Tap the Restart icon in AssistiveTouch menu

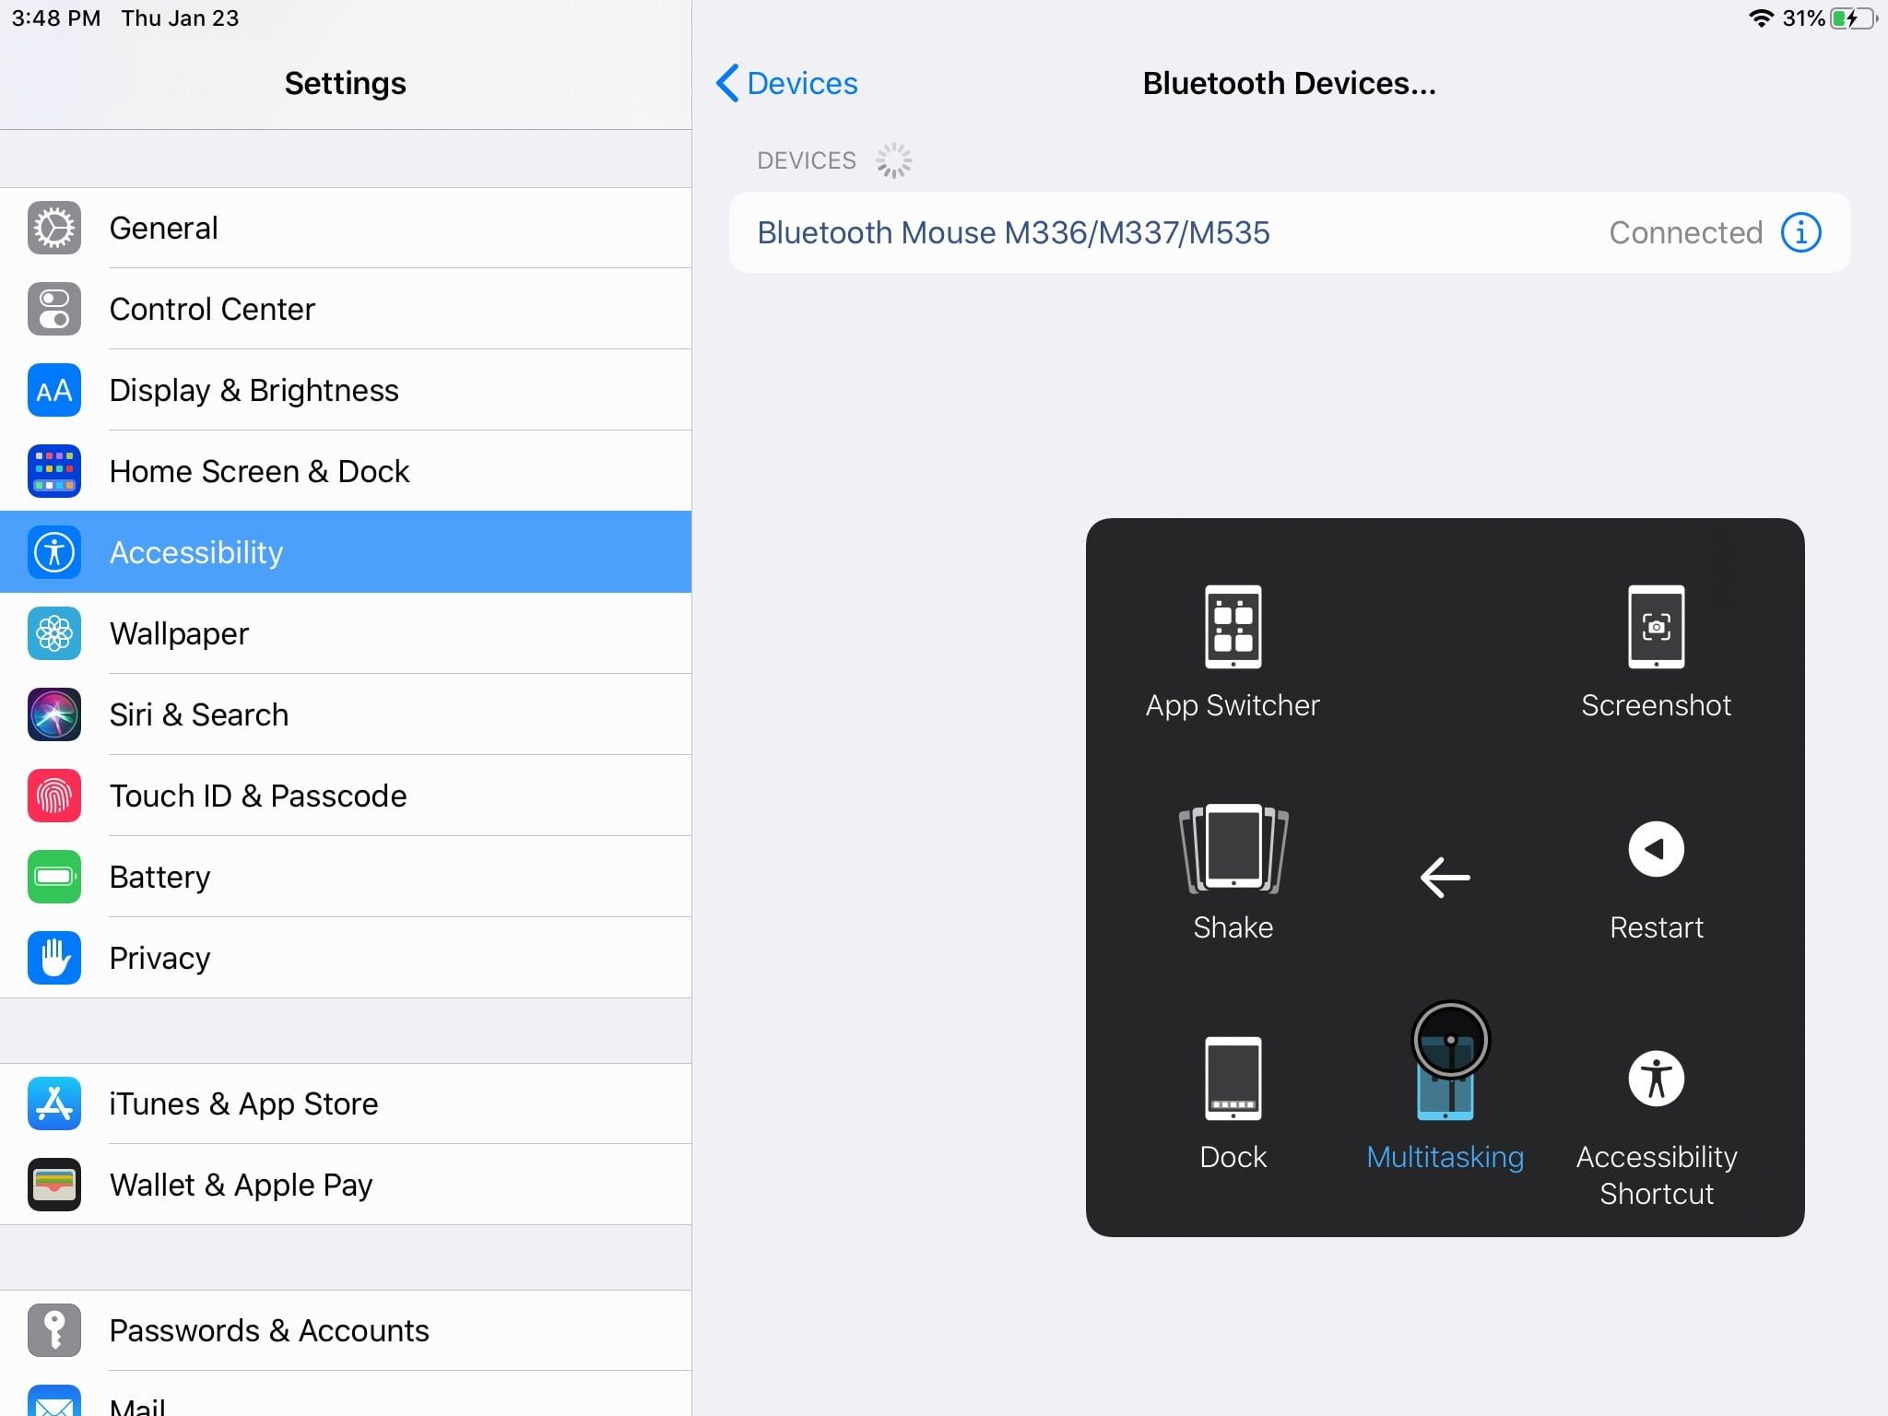pos(1656,849)
